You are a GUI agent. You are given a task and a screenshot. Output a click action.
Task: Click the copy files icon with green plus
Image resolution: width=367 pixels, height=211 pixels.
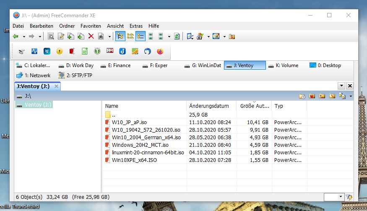click(71, 36)
